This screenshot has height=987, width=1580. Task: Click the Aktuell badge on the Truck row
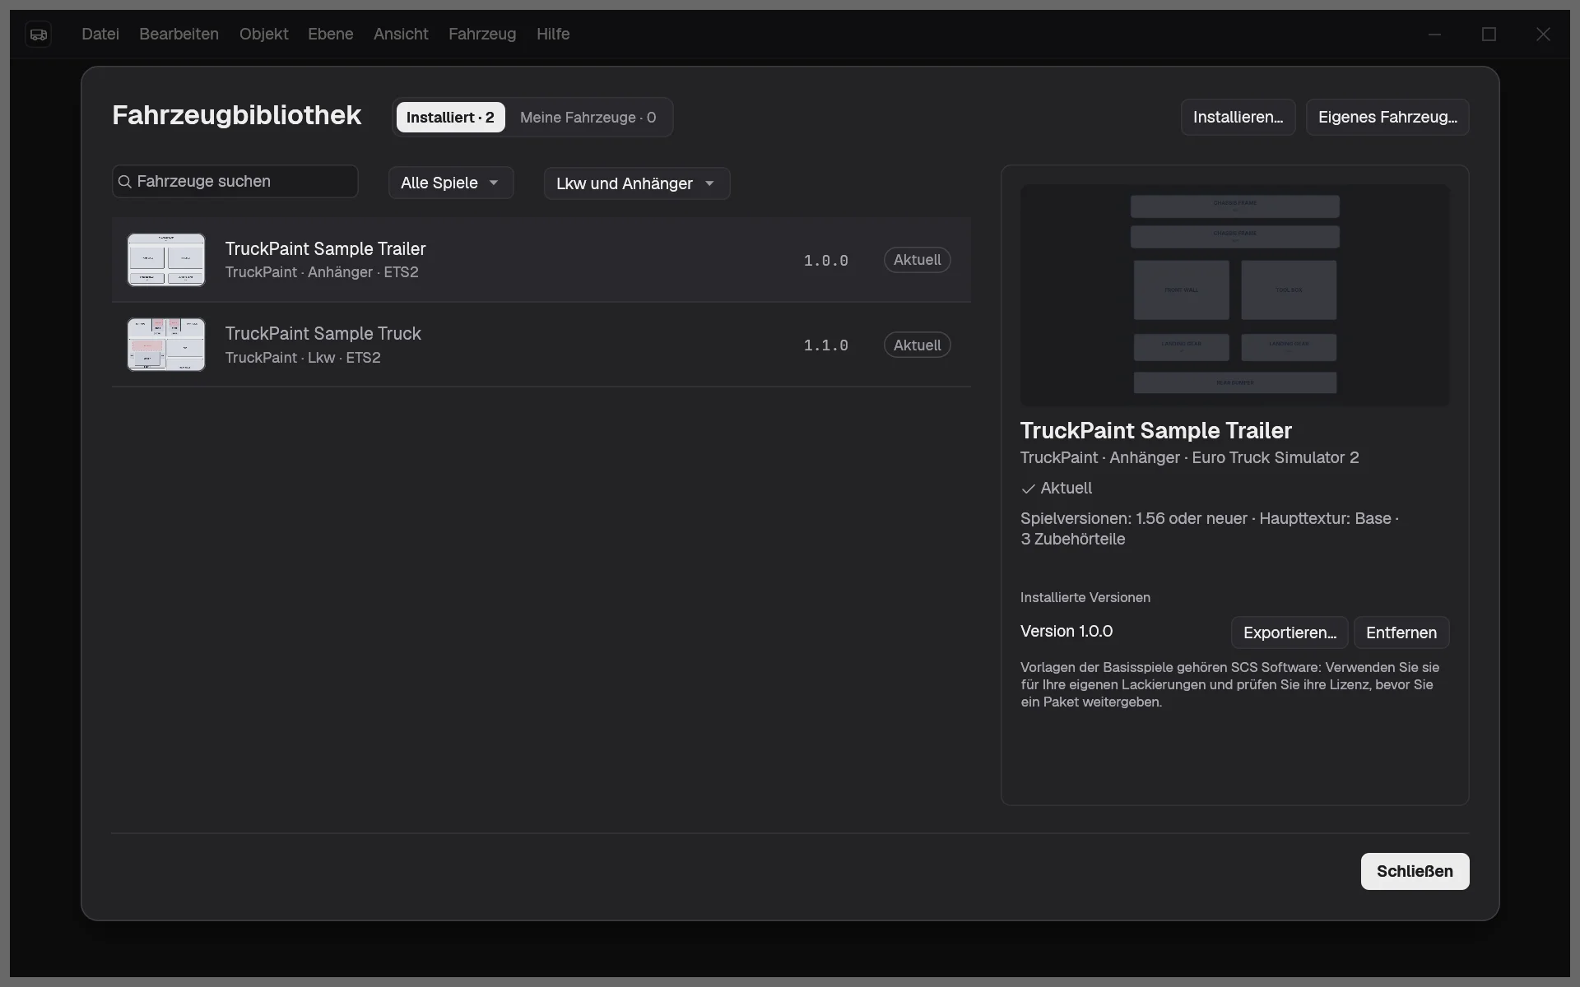(917, 345)
